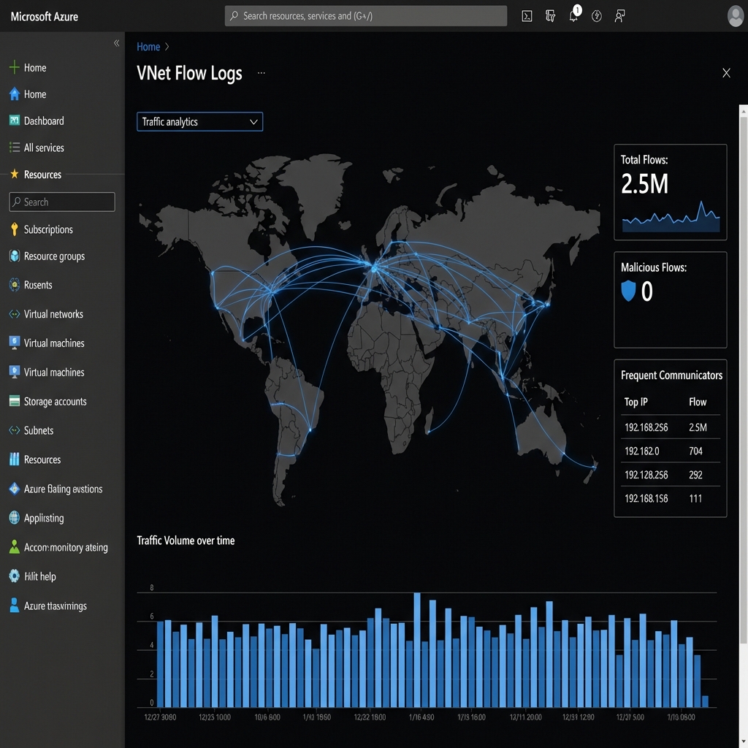
Task: Click the 192.168.2S6 top IP entry
Action: coord(646,427)
